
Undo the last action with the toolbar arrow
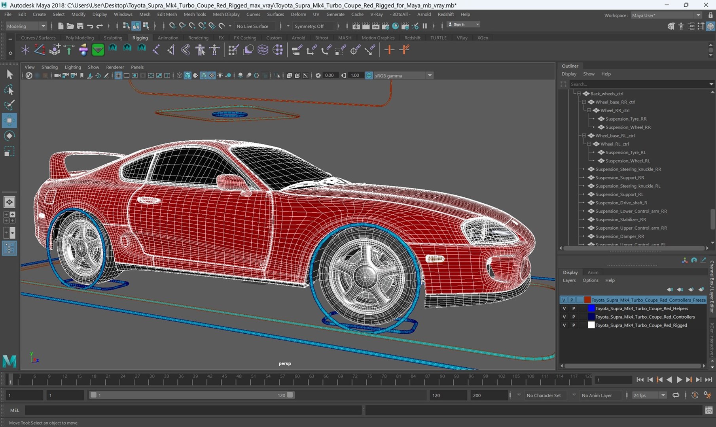(x=90, y=26)
